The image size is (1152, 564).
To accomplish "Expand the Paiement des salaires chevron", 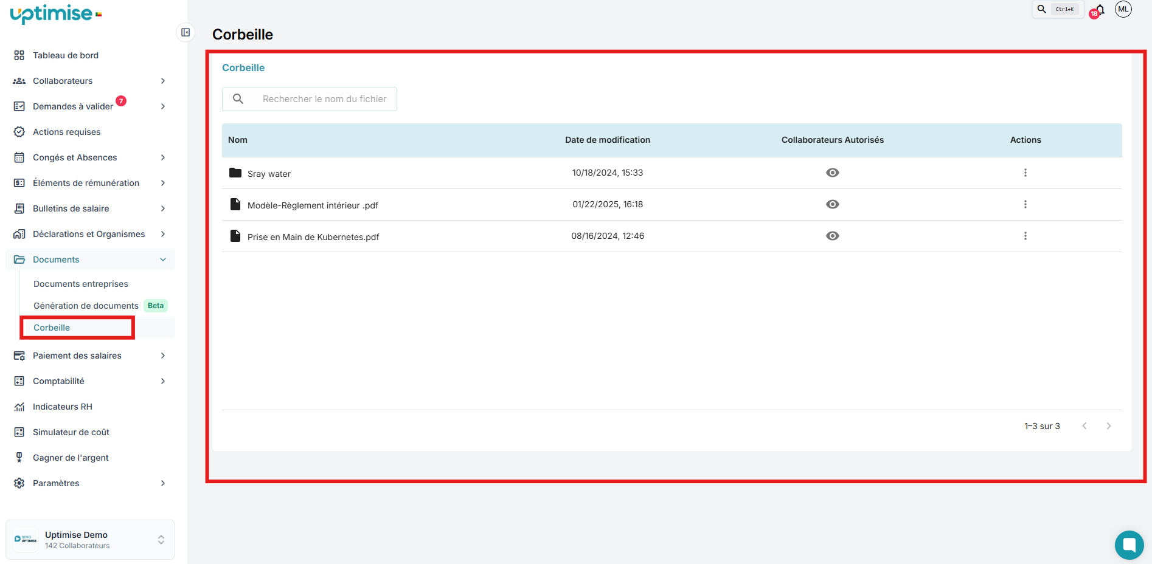I will click(x=163, y=356).
